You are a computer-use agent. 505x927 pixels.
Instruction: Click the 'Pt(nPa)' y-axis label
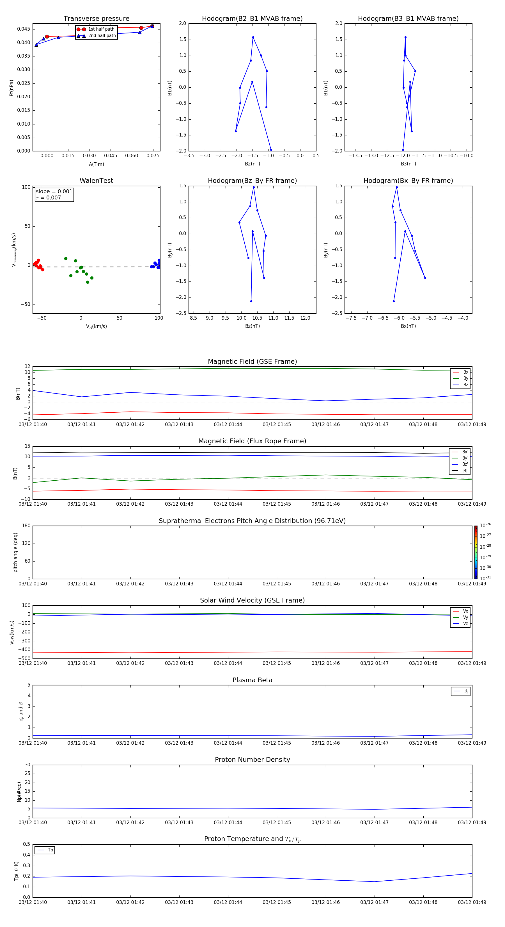12,88
